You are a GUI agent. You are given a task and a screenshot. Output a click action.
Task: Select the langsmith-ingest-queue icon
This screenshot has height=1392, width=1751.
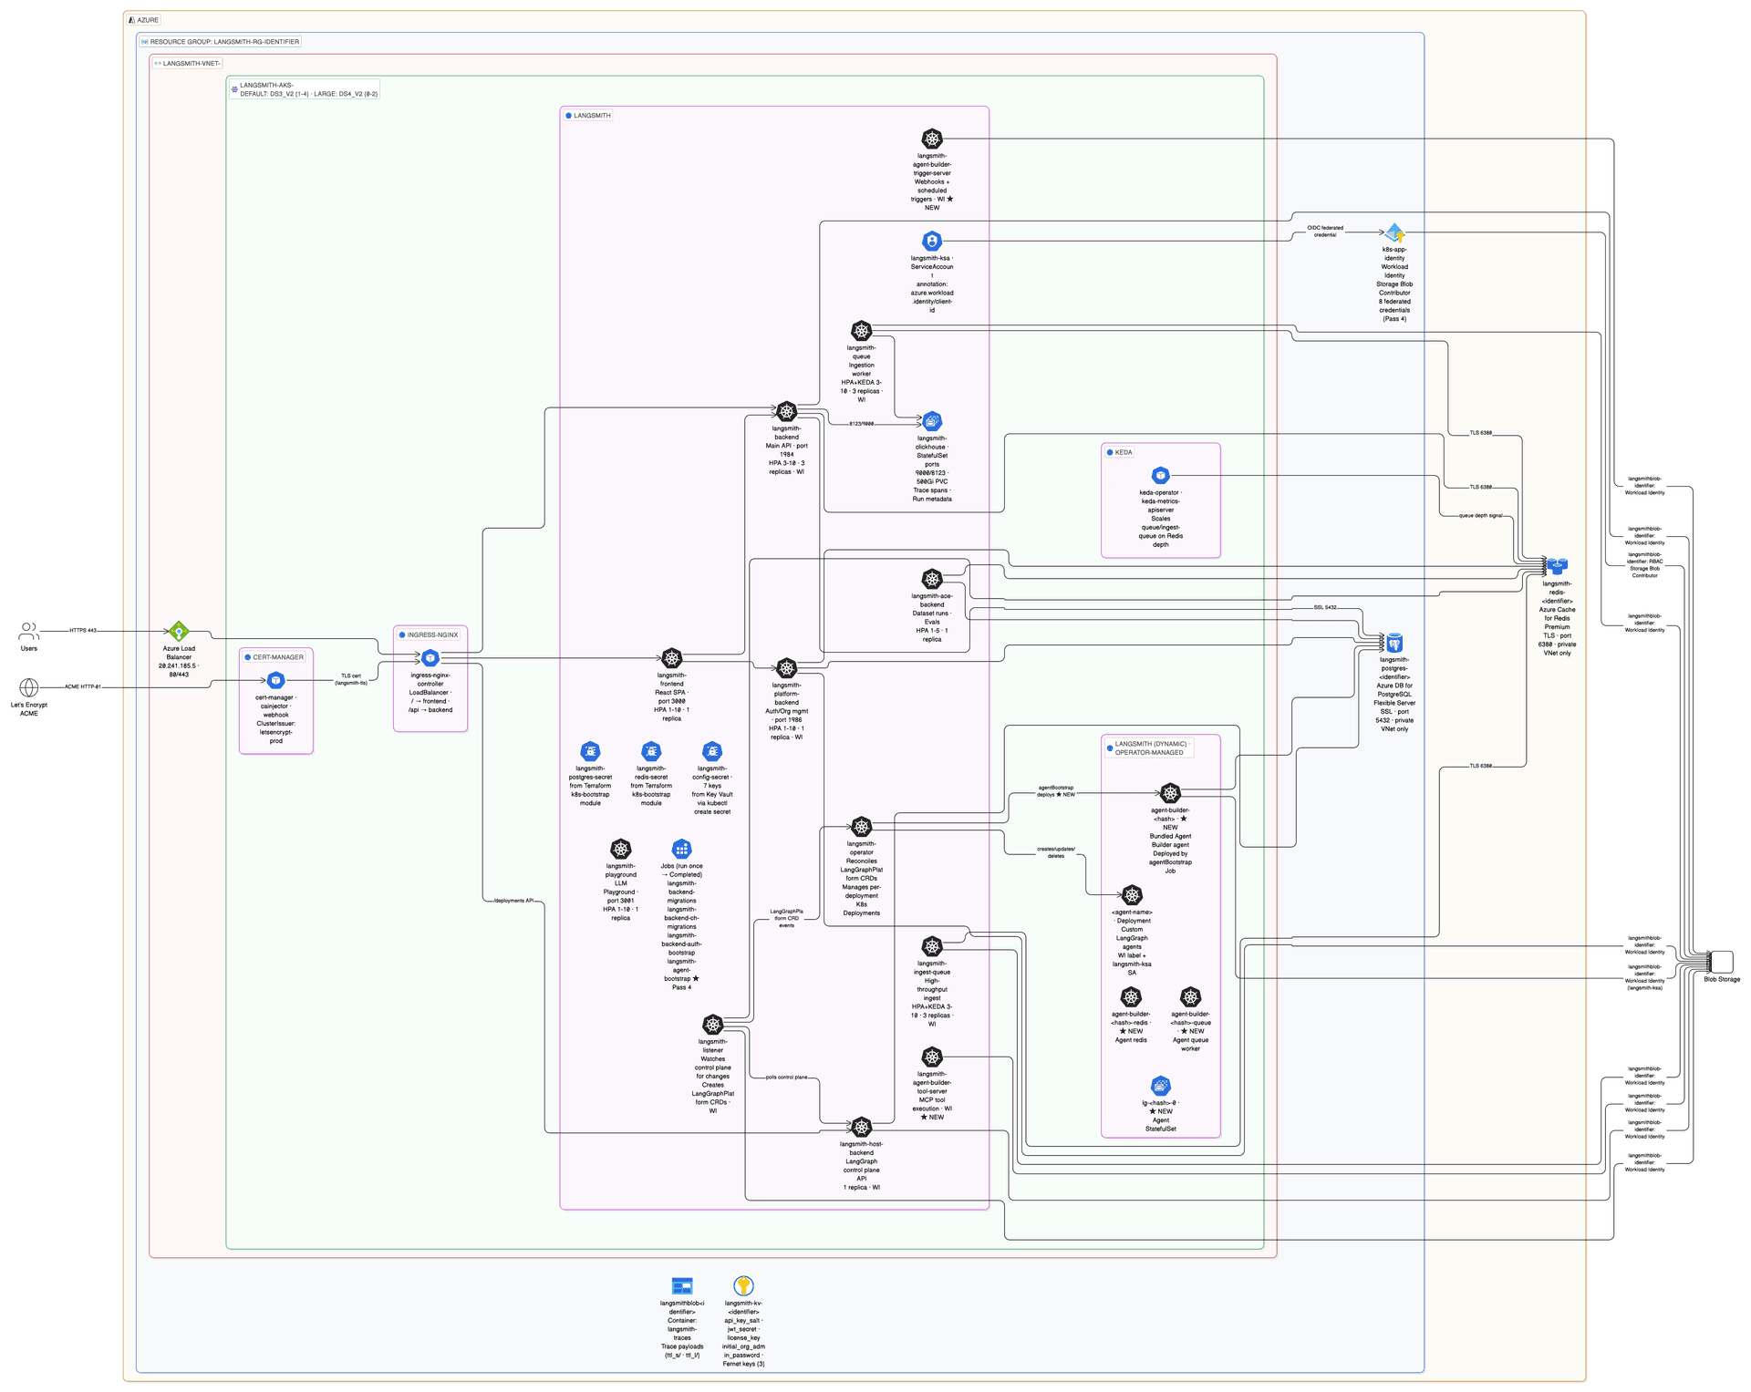[x=932, y=946]
